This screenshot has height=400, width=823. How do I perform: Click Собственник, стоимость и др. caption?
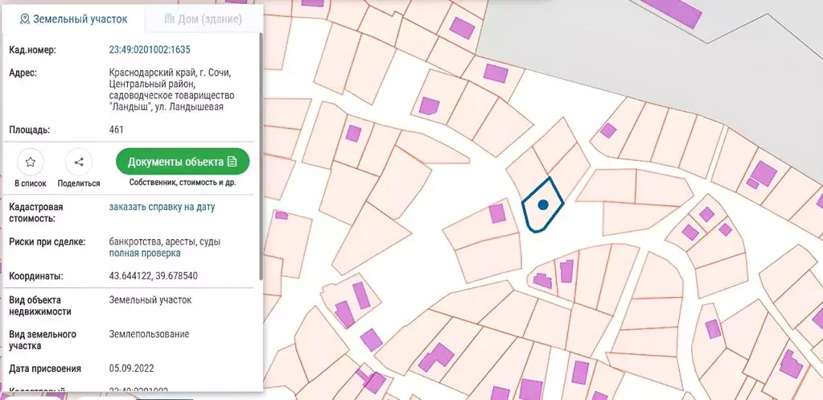182,184
